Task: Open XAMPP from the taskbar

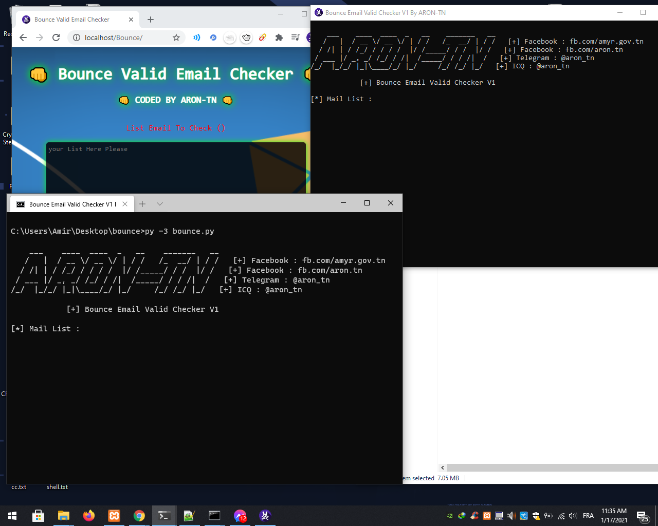Action: (x=114, y=516)
